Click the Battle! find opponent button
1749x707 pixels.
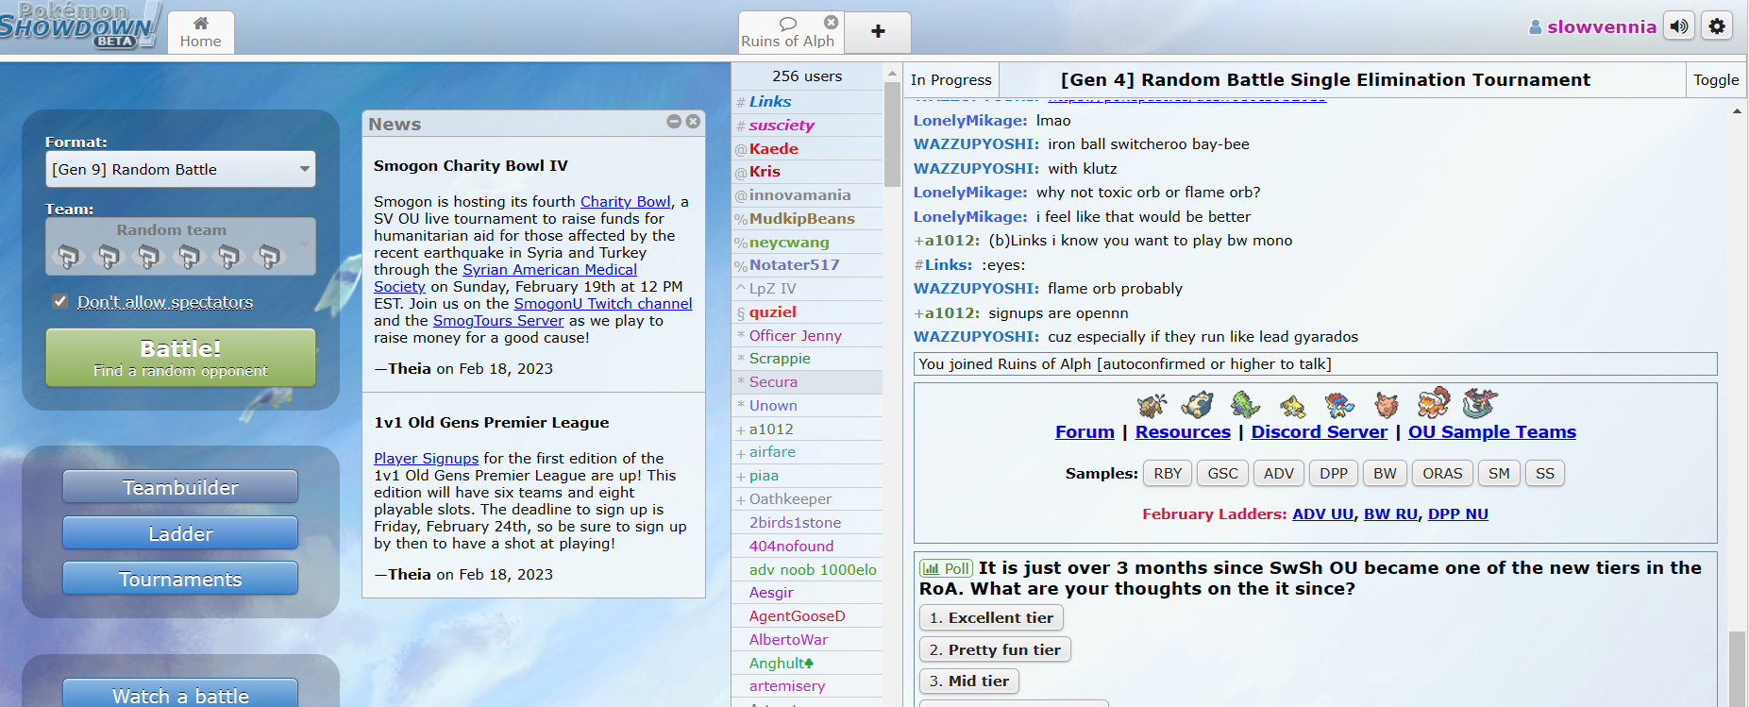[180, 358]
